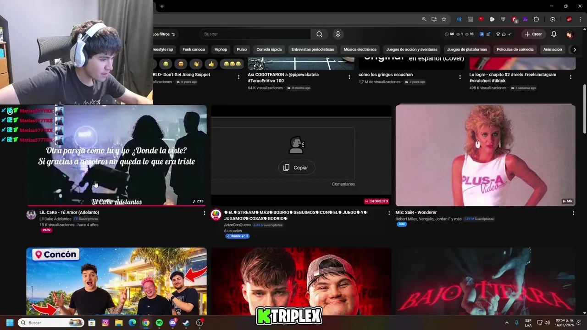Open options for cómo los gringos escuchan
The height and width of the screenshot is (330, 587).
pos(460,77)
